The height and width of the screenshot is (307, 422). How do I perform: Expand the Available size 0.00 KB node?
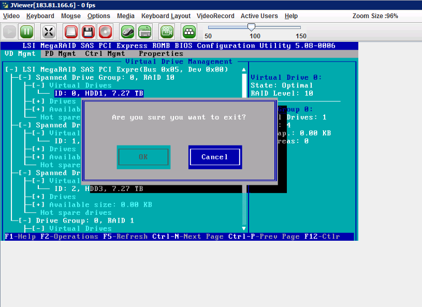pos(38,204)
